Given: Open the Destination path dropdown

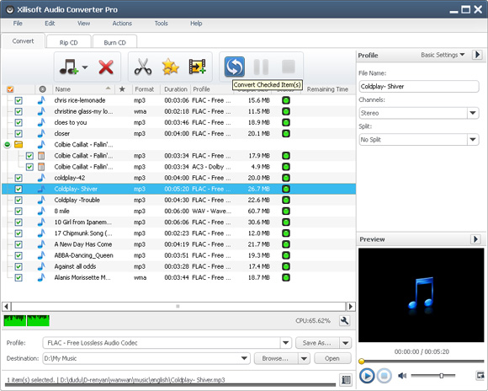Looking at the screenshot, I should point(244,358).
